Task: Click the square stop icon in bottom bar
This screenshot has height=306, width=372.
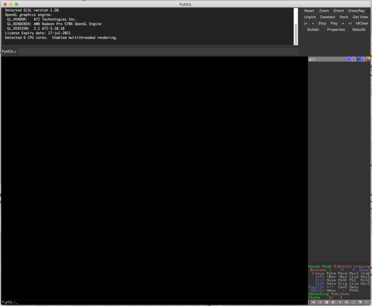Action: [x=327, y=302]
